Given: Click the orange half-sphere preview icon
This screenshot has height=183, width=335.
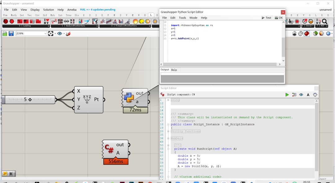Looking at the screenshot, I should tap(321, 33).
